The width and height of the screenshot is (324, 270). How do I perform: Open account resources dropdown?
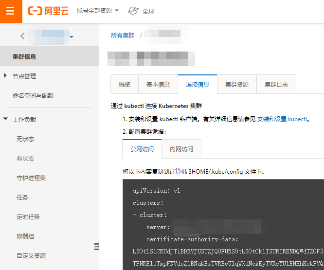pyautogui.click(x=97, y=11)
